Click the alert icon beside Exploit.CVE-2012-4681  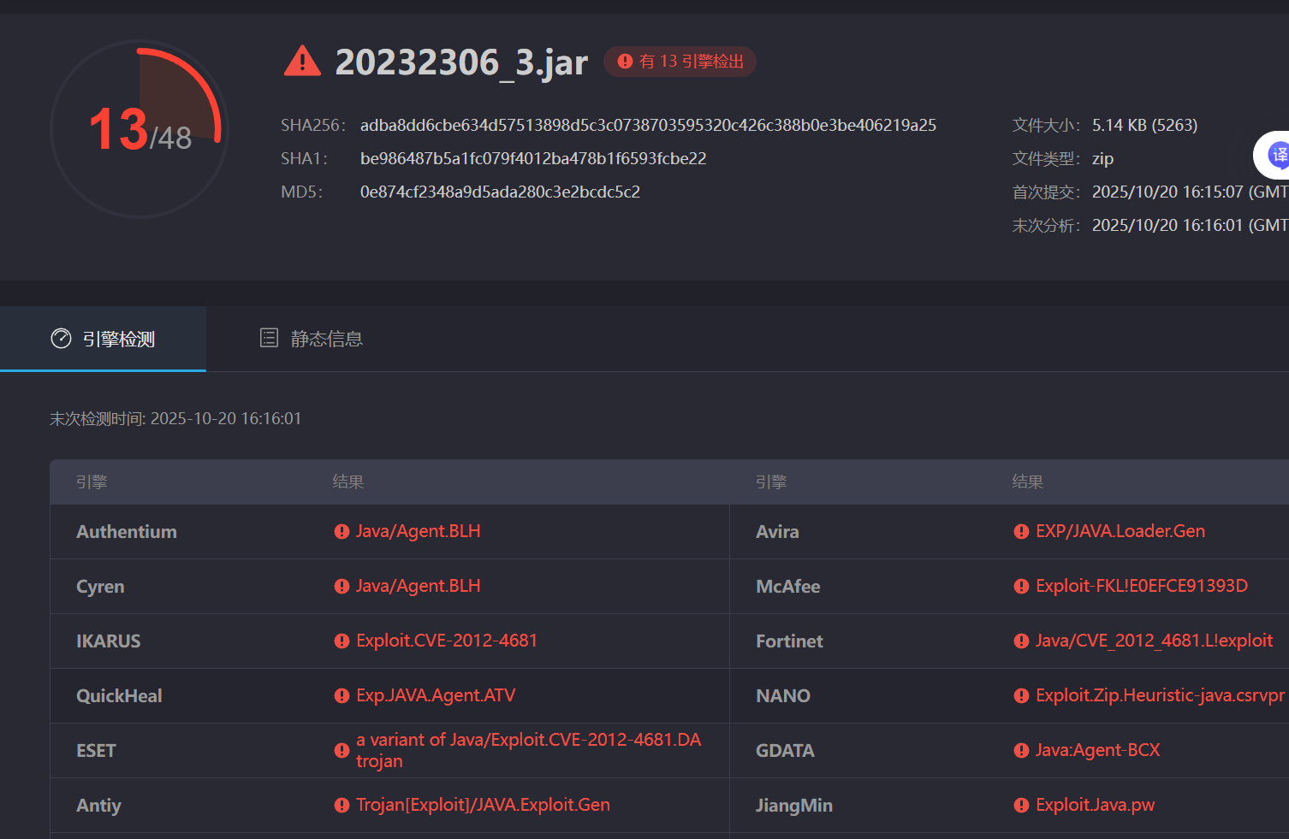[x=342, y=641]
